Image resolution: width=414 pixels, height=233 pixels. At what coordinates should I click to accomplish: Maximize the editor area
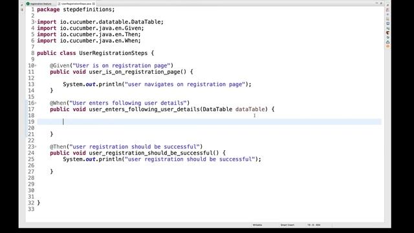tap(381, 3)
